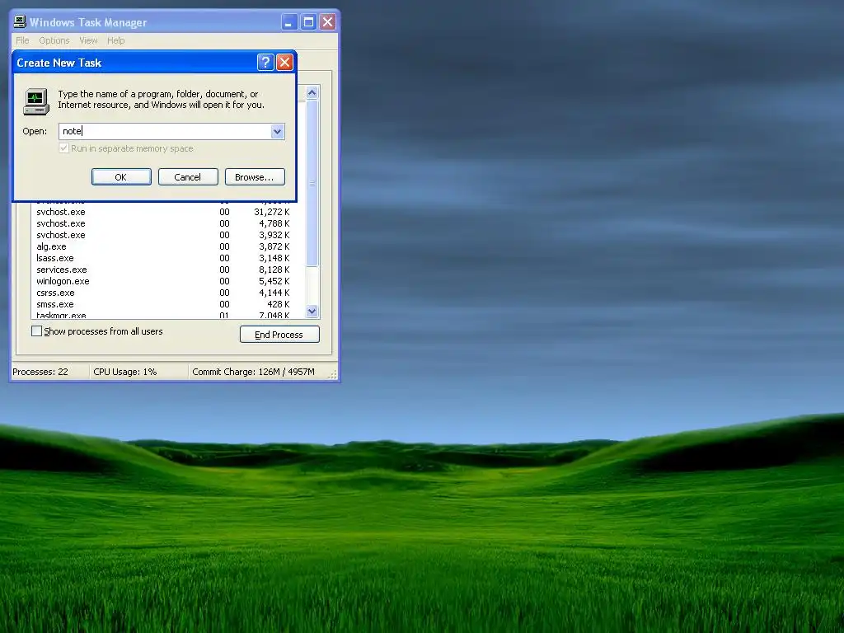Click Cancel in Create New Task

point(188,177)
